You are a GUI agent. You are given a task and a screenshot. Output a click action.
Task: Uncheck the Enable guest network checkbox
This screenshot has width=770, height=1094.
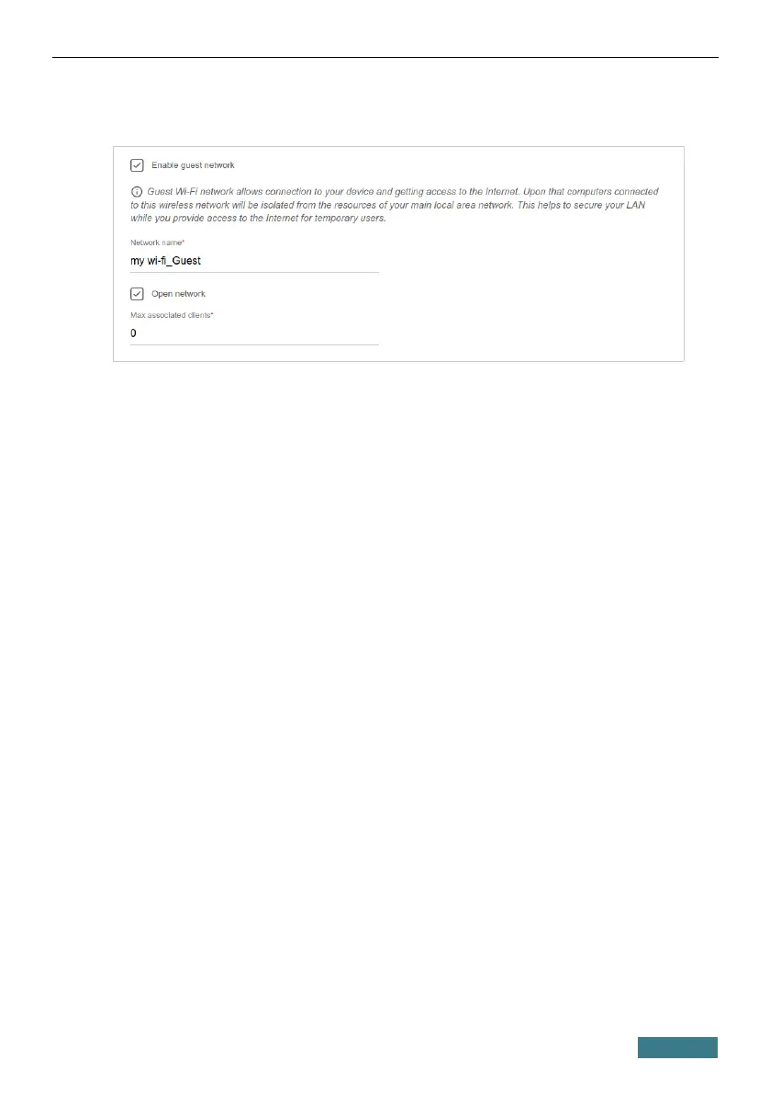pyautogui.click(x=138, y=165)
